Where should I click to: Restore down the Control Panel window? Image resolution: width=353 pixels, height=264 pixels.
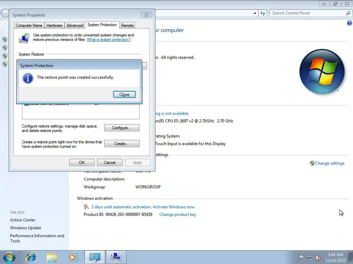[335, 3]
